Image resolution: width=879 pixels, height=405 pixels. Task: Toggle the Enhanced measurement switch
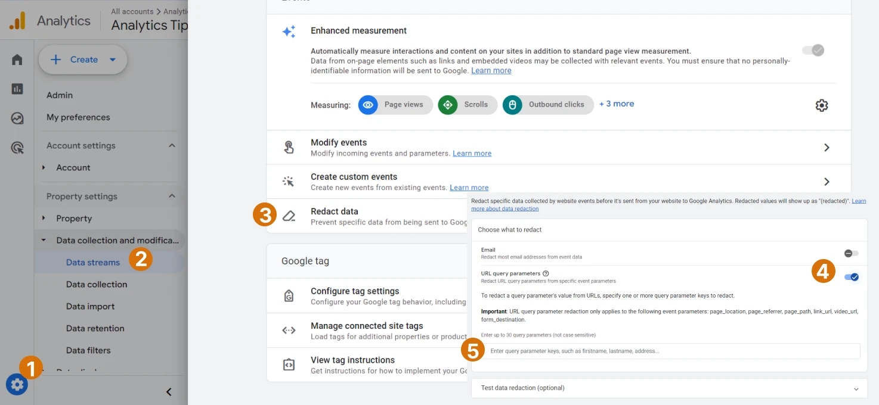[x=813, y=50]
